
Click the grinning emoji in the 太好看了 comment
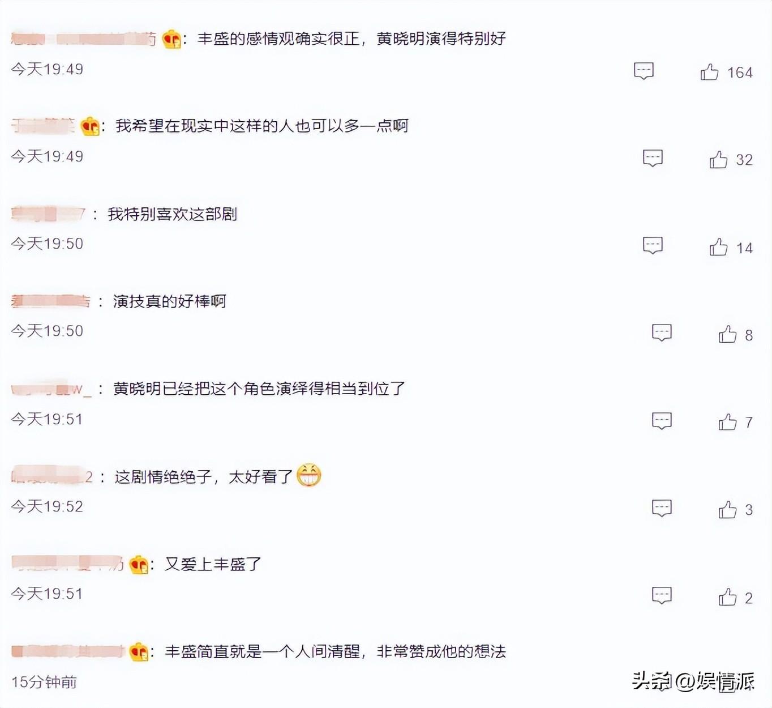[308, 475]
